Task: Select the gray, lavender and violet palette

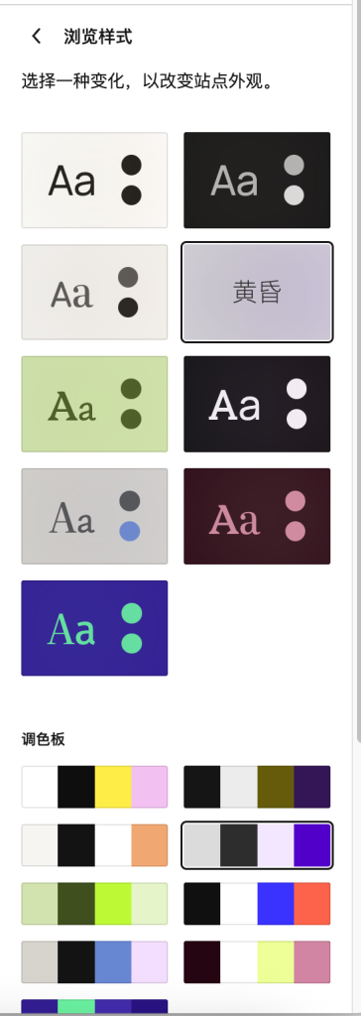Action: click(257, 845)
